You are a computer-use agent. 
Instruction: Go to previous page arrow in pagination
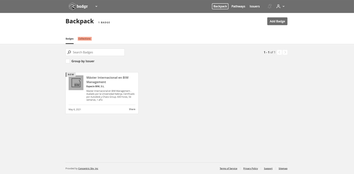coord(279,52)
